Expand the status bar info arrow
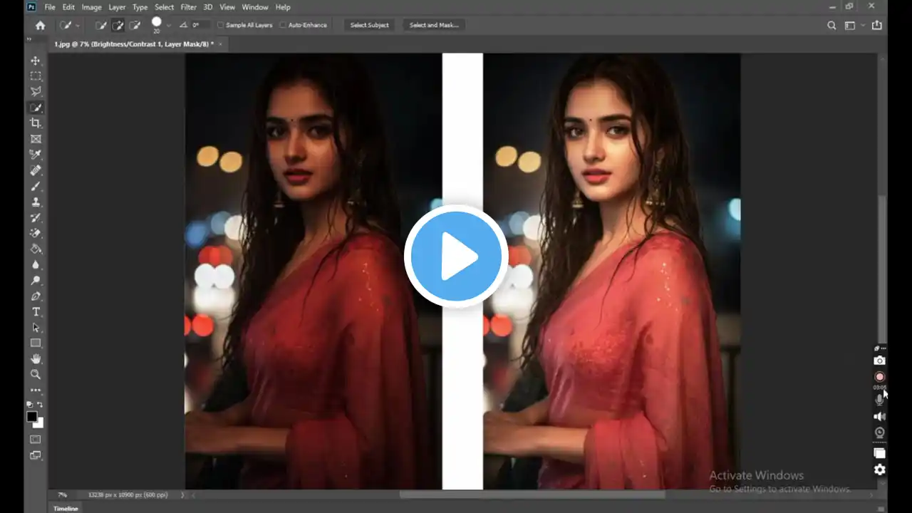 [x=182, y=494]
